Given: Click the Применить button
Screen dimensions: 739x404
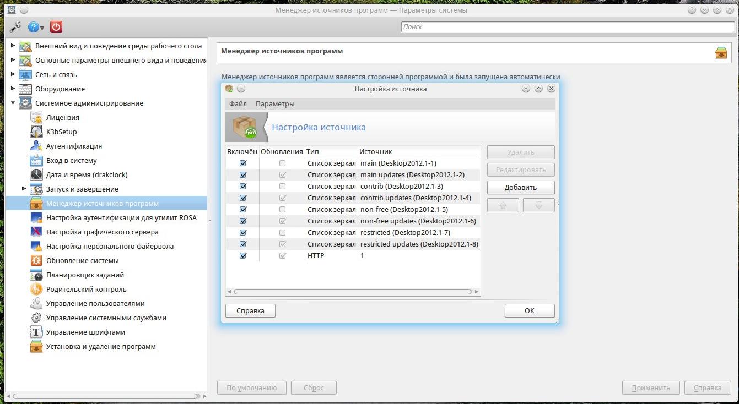Looking at the screenshot, I should coord(651,388).
